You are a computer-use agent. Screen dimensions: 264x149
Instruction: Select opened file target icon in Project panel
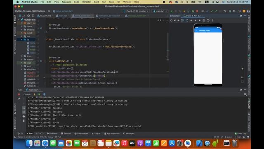coord(28,16)
